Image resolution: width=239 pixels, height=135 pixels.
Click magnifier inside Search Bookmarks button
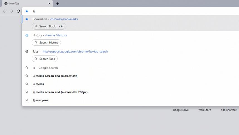(36, 26)
